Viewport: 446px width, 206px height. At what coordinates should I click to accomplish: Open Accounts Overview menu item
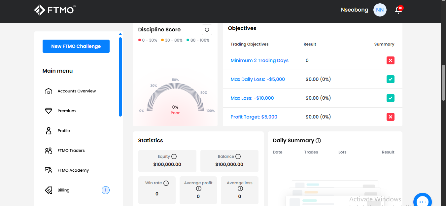pos(76,91)
